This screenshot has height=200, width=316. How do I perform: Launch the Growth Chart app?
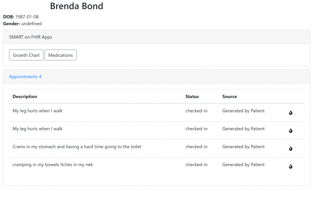point(26,55)
